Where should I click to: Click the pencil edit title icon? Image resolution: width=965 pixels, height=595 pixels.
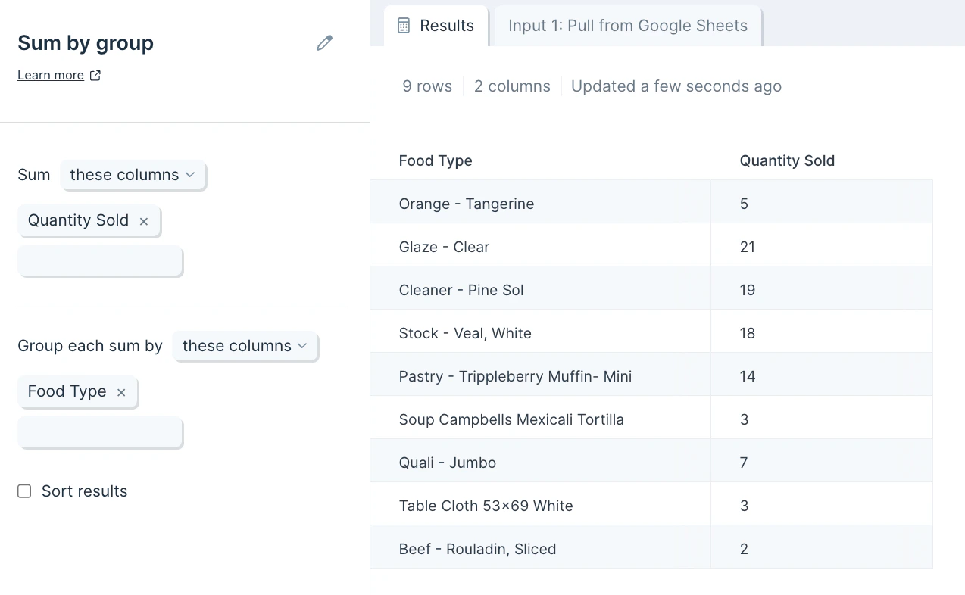pos(324,43)
